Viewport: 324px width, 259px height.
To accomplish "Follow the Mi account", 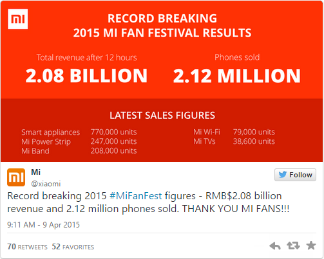I will (x=295, y=175).
